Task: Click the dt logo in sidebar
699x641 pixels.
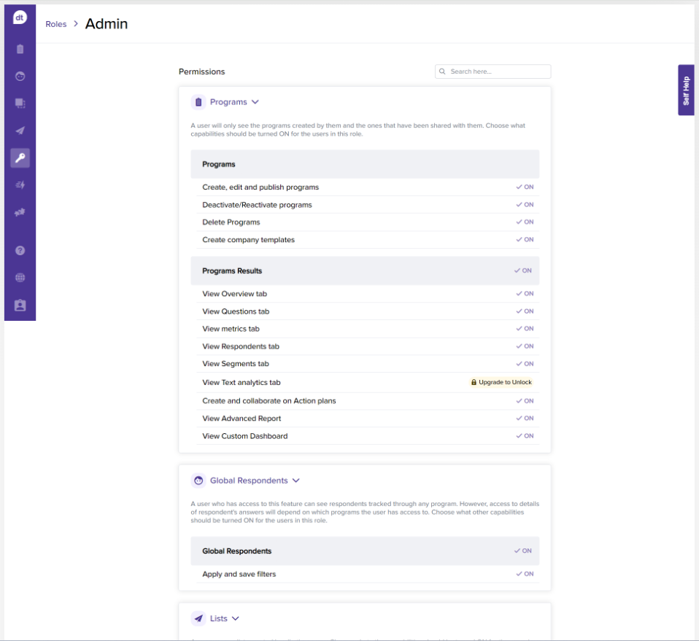Action: (x=20, y=18)
